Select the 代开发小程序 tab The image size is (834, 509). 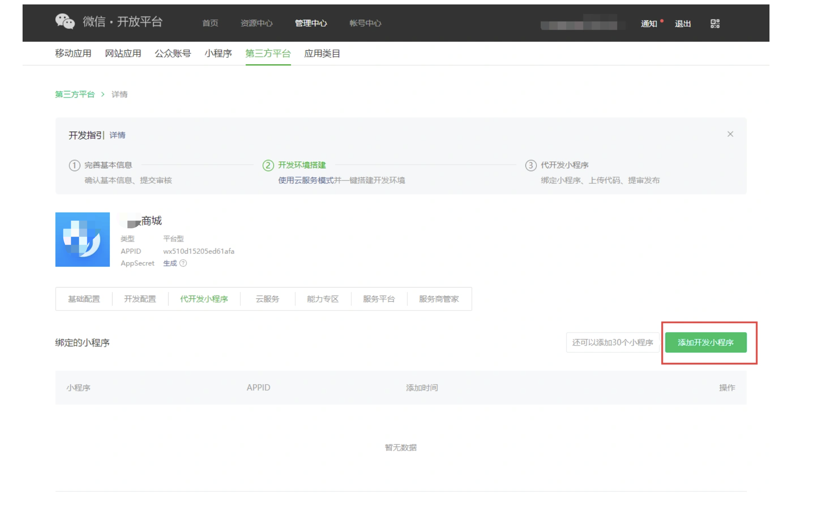[x=204, y=299]
